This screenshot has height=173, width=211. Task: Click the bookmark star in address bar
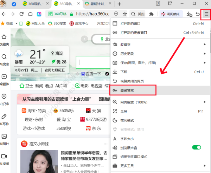pos(125,14)
